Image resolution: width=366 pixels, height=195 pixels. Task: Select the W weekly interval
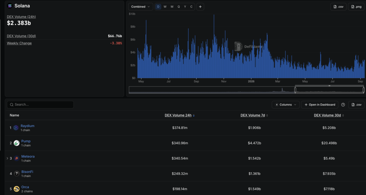pyautogui.click(x=165, y=7)
